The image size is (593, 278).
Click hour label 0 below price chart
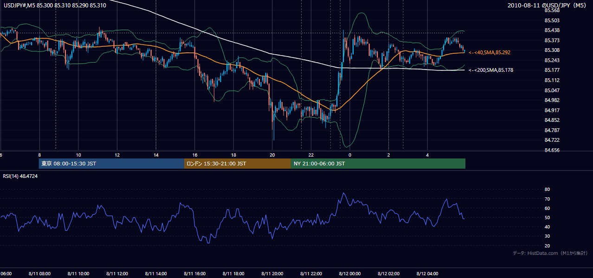pyautogui.click(x=350, y=155)
